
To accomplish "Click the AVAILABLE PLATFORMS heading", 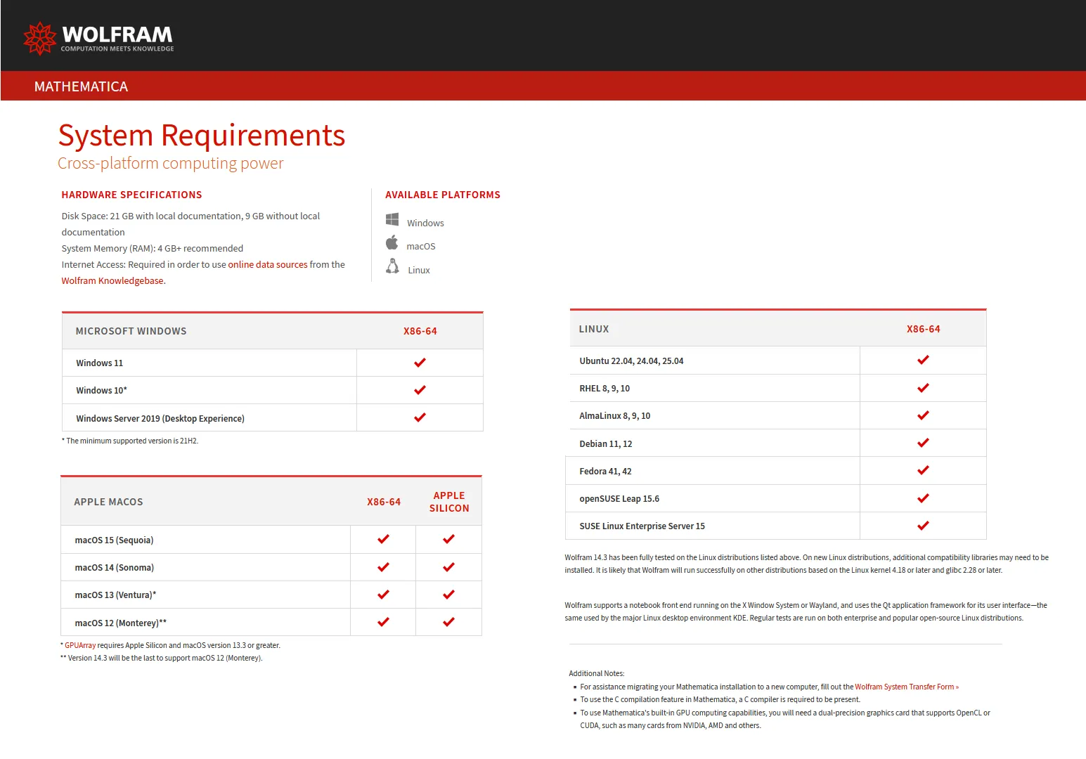I will click(x=443, y=195).
